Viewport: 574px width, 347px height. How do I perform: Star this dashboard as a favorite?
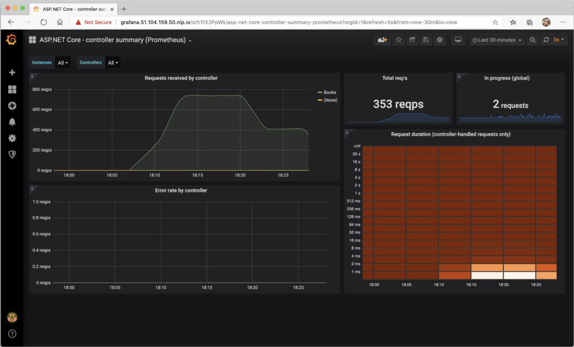click(x=399, y=40)
